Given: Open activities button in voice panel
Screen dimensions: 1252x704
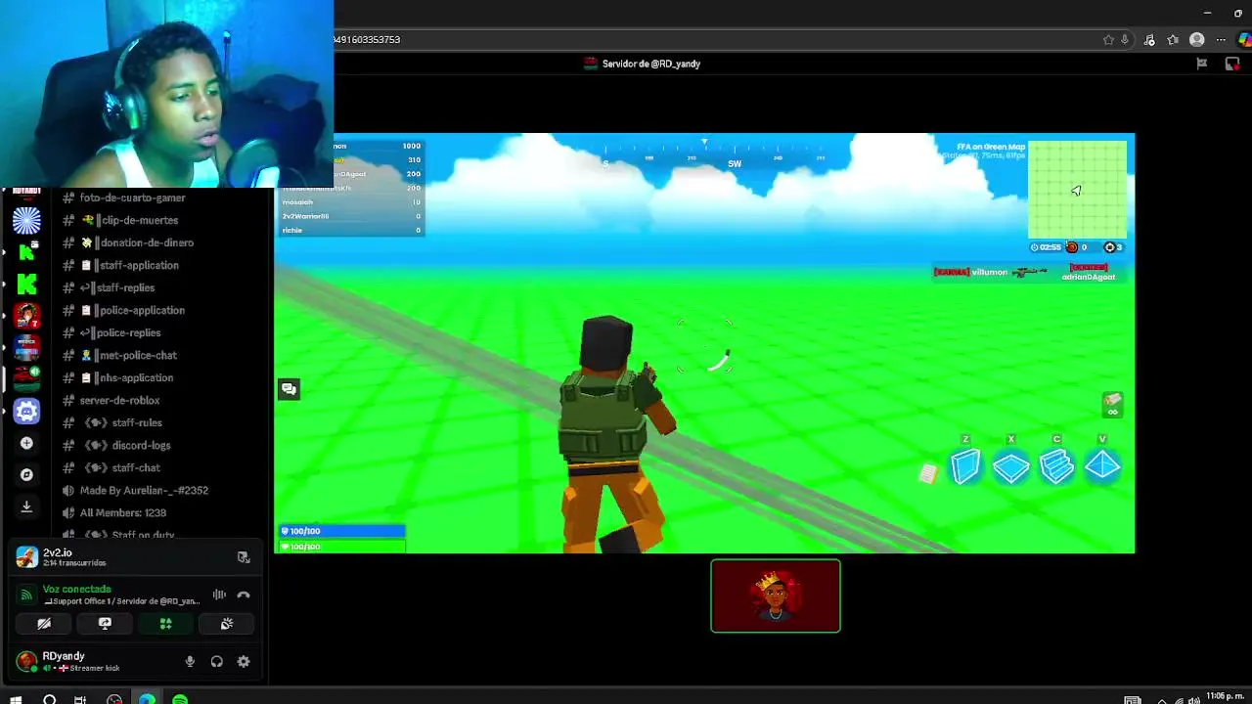Looking at the screenshot, I should [165, 624].
